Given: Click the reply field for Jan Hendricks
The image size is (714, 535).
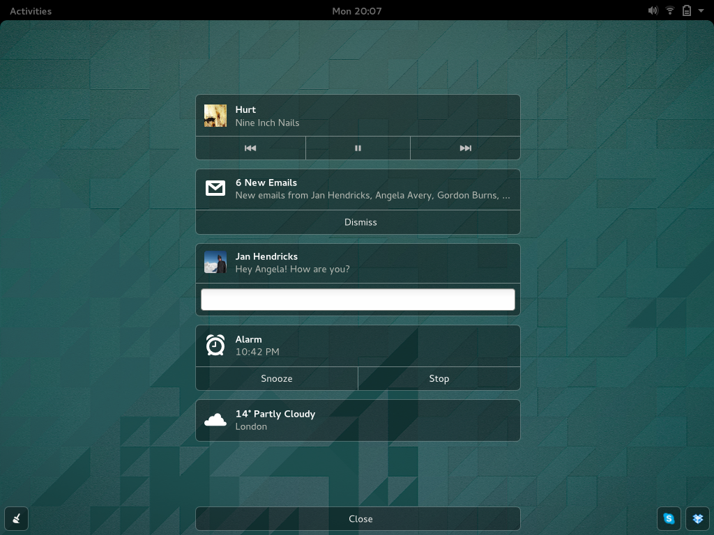Looking at the screenshot, I should pos(358,299).
